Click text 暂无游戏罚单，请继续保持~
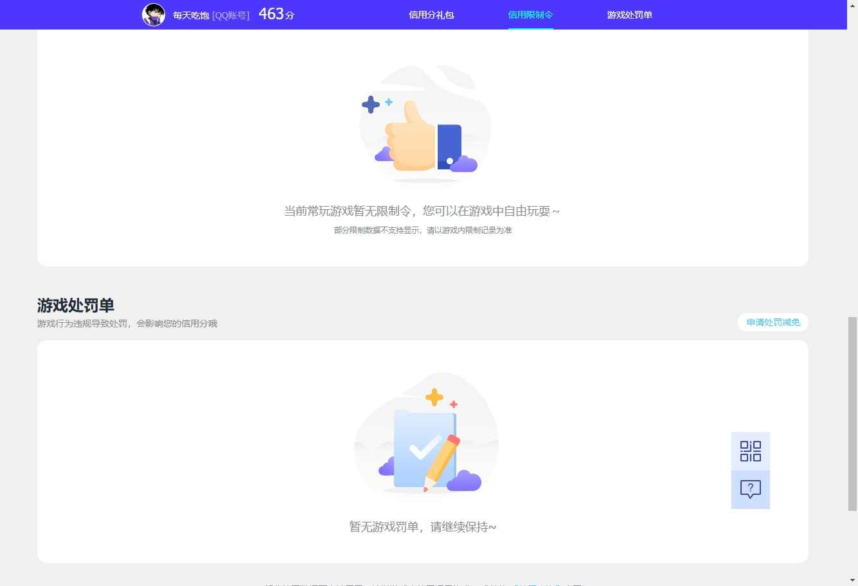 click(423, 527)
